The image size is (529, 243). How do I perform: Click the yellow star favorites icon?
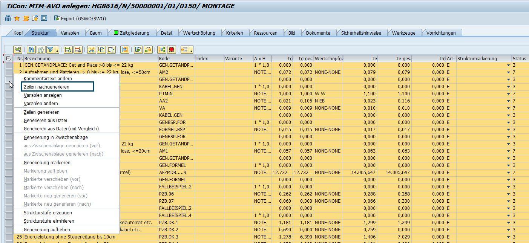point(17,18)
